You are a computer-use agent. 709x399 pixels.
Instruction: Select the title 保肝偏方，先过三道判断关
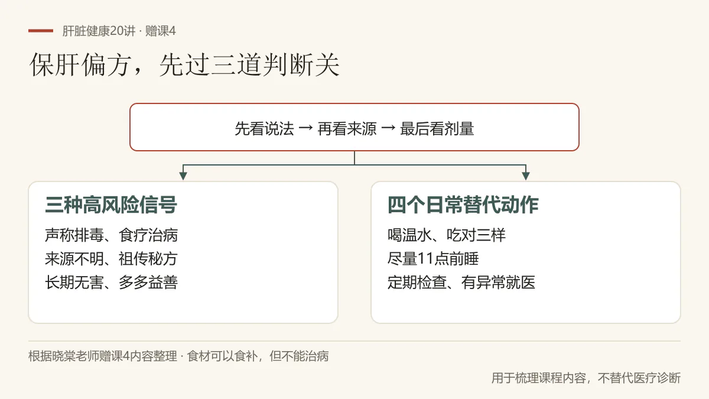185,66
